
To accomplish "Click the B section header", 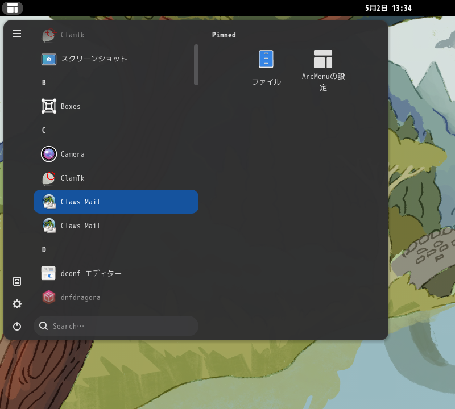I will pyautogui.click(x=44, y=82).
